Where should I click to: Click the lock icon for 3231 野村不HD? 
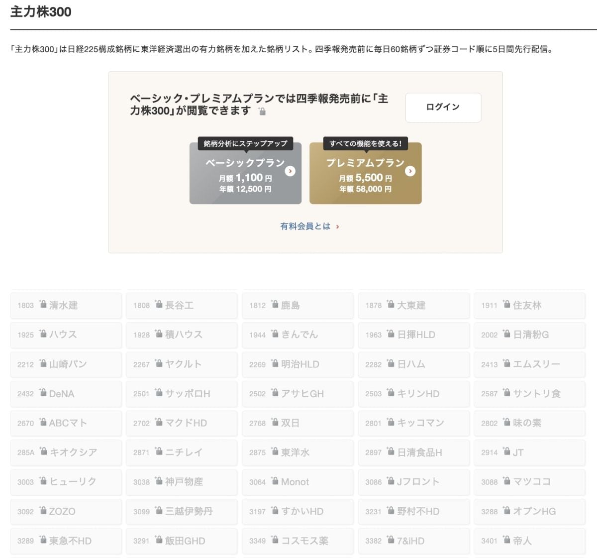click(x=391, y=510)
